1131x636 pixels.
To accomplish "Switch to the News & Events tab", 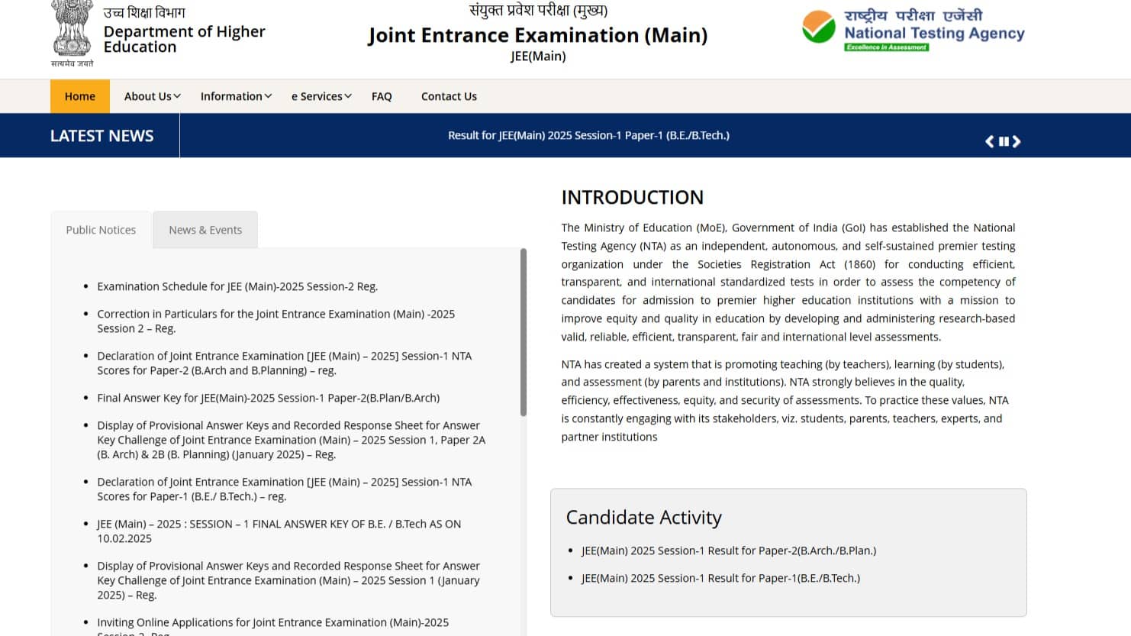I will coord(205,229).
